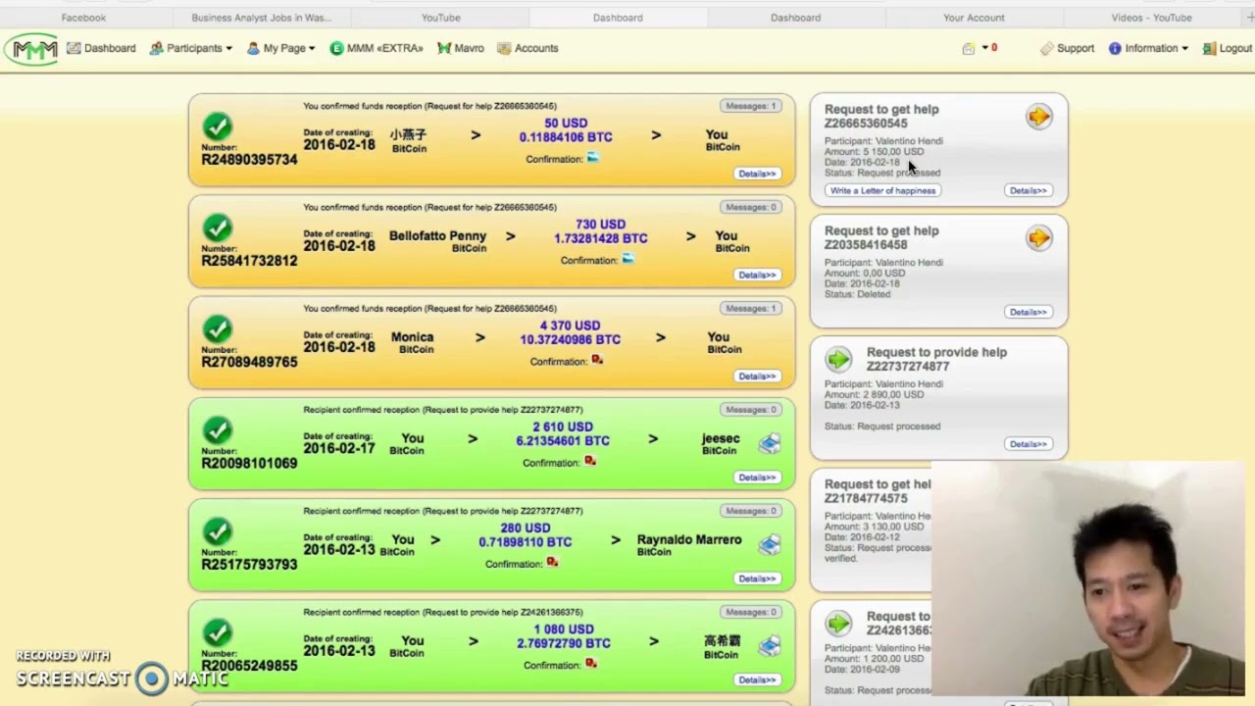This screenshot has height=706, width=1255.
Task: Open Messages: 0 on 1 080 USD order
Action: pos(750,612)
